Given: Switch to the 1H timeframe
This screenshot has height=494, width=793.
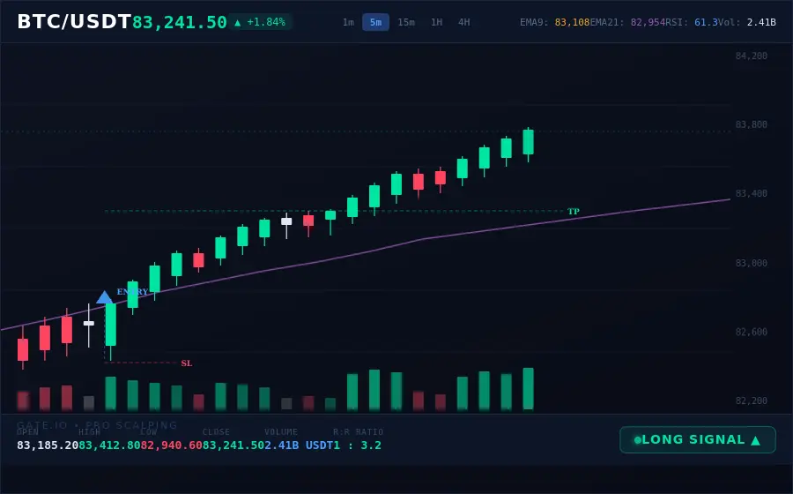Looking at the screenshot, I should tap(436, 22).
